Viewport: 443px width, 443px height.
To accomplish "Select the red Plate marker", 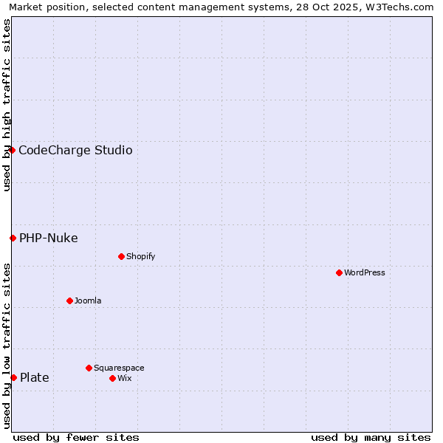I will pos(13,377).
